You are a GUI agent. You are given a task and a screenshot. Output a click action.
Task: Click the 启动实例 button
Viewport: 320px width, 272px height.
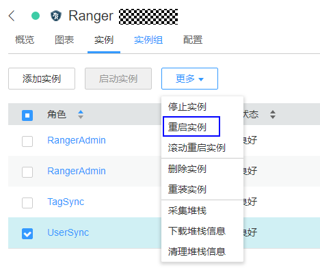coord(118,79)
